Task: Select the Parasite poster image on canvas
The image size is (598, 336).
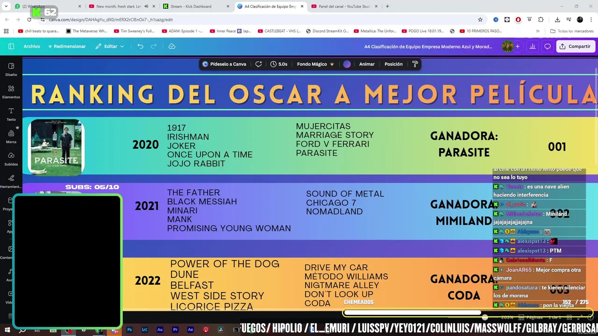Action: [x=56, y=147]
